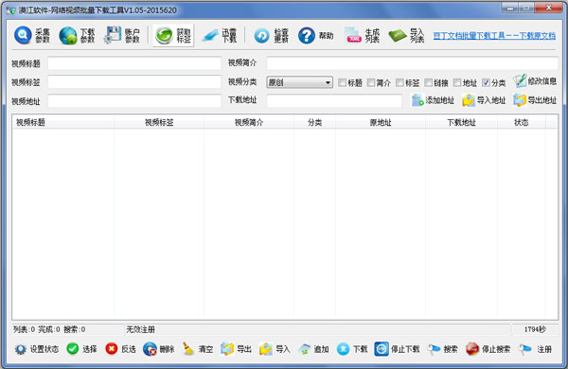Image resolution: width=568 pixels, height=369 pixels.
Task: Click bottom 导出 export button
Action: 236,349
